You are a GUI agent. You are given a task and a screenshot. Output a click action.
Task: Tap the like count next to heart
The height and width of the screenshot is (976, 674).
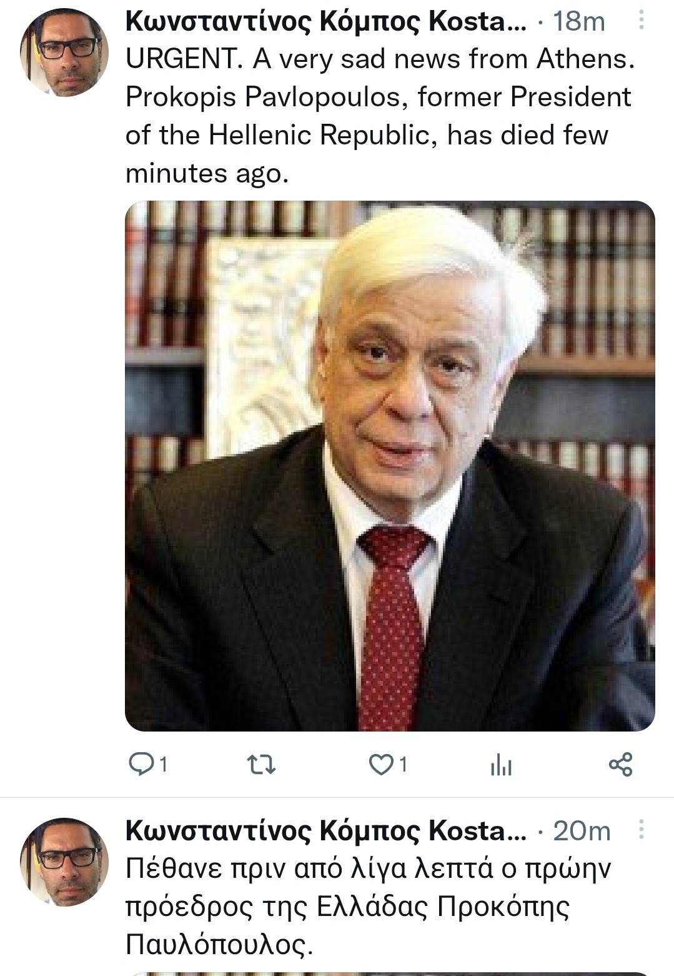pyautogui.click(x=403, y=764)
